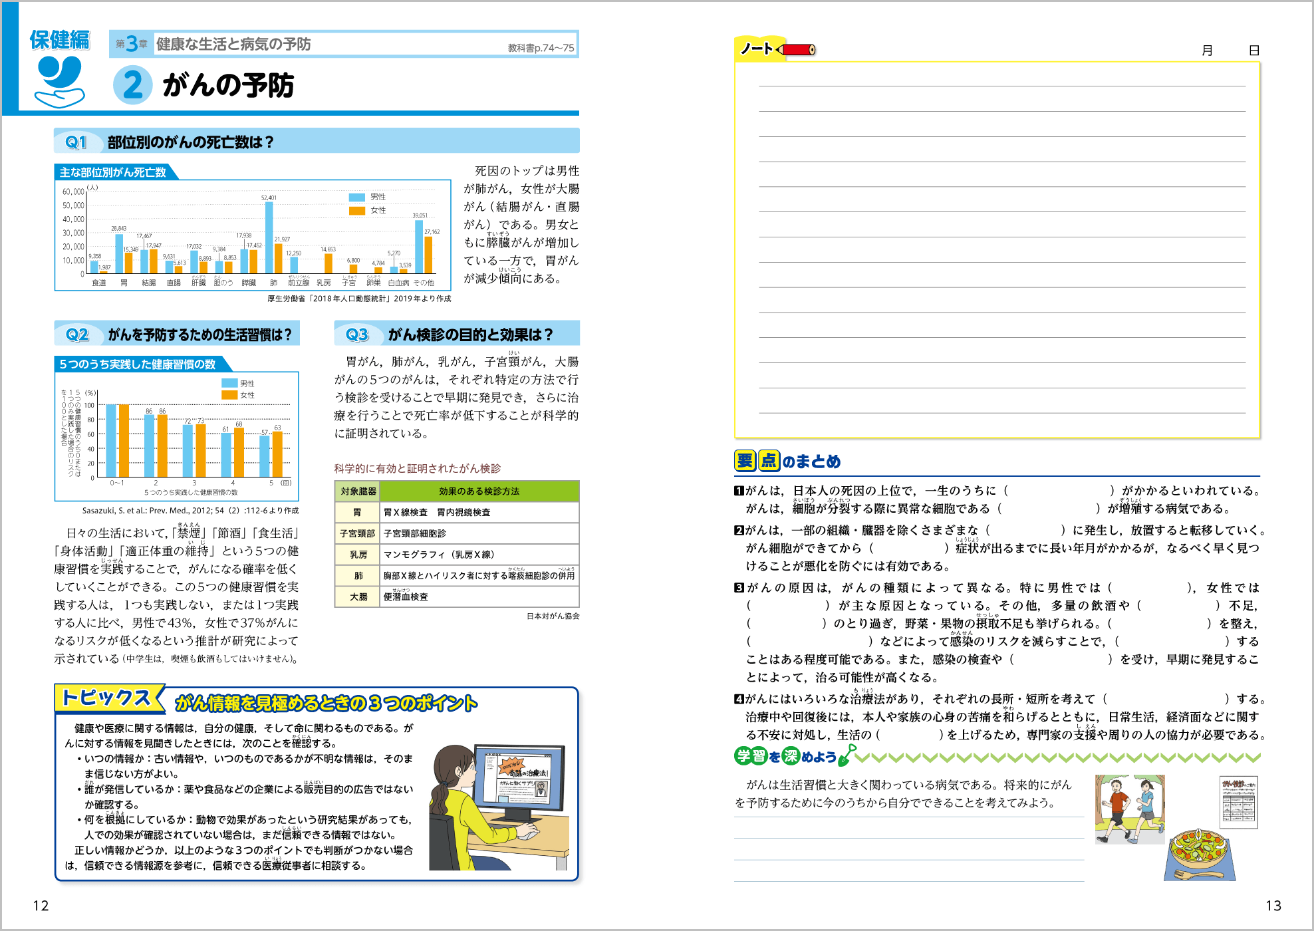Click the 主な部位別がん死亡数 chart title tab
The image size is (1314, 931).
pos(115,172)
